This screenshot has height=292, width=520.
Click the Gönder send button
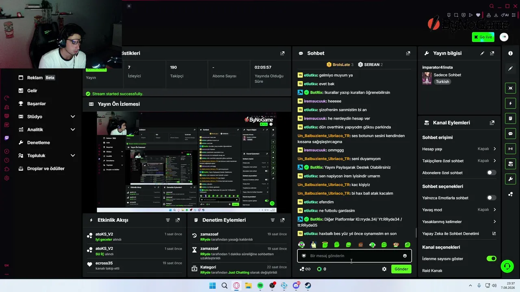point(401,269)
